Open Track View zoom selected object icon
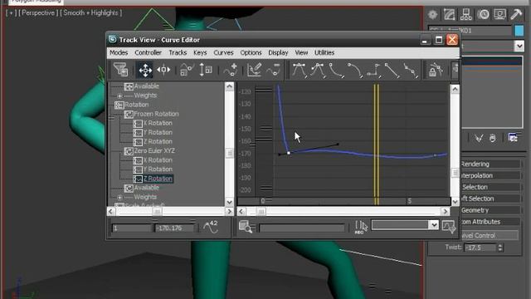The image size is (531, 299). tap(246, 227)
